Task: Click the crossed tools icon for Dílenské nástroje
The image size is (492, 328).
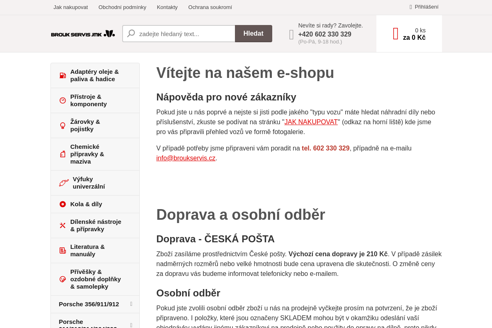Action: (x=63, y=225)
